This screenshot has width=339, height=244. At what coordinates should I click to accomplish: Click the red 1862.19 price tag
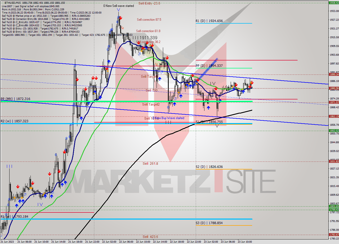(x=334, y=116)
